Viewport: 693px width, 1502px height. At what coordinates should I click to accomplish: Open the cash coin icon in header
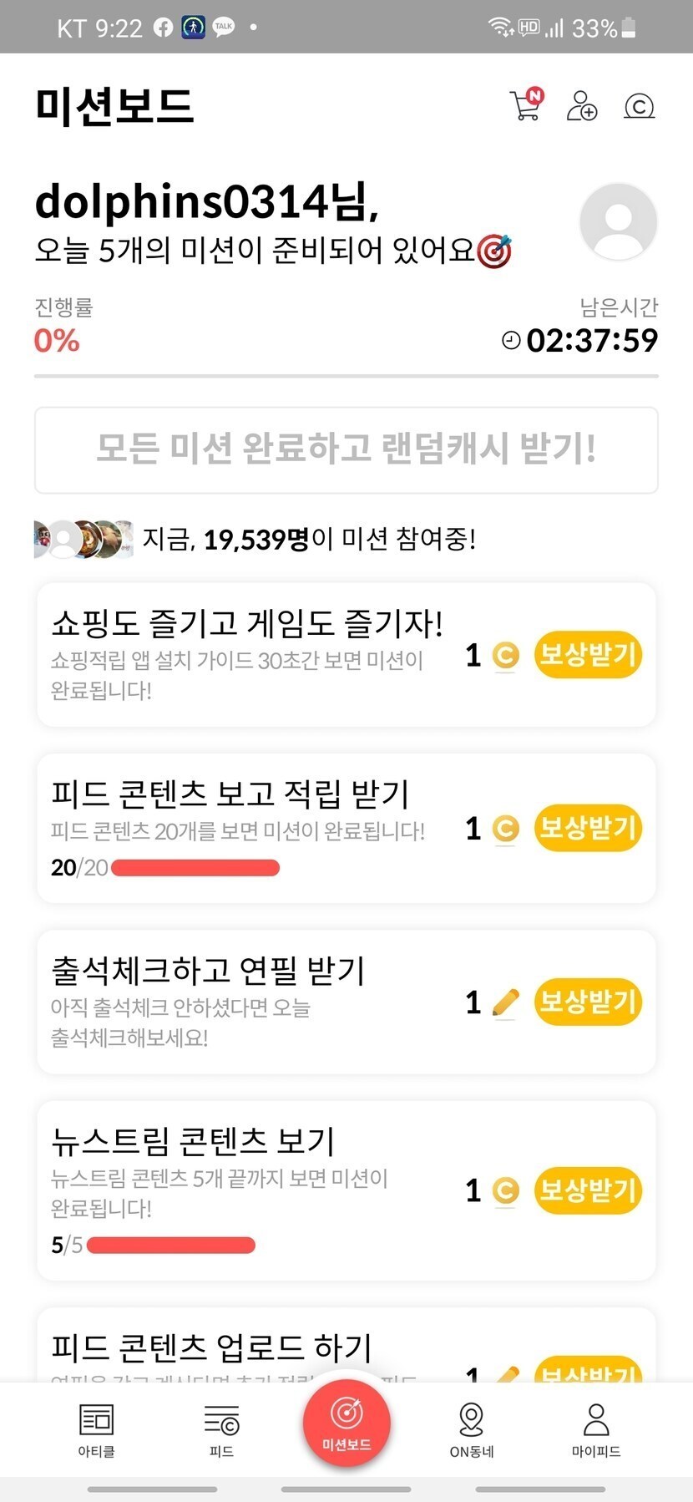click(x=639, y=107)
